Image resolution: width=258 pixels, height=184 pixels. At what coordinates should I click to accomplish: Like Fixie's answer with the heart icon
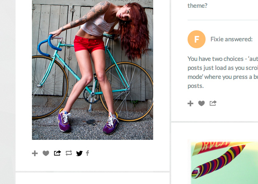(201, 103)
